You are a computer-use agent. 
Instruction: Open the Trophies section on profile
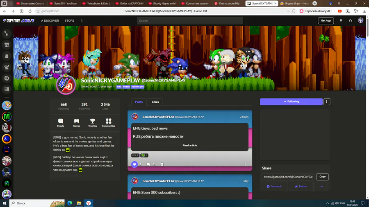pos(93,122)
